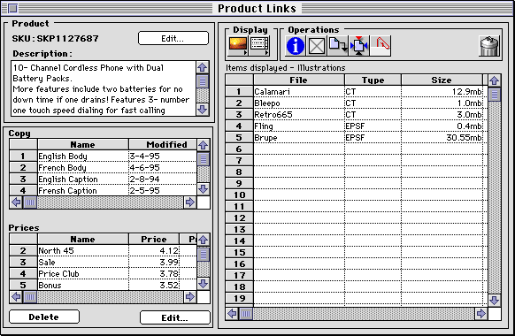Select the English Body copy row

click(x=104, y=157)
